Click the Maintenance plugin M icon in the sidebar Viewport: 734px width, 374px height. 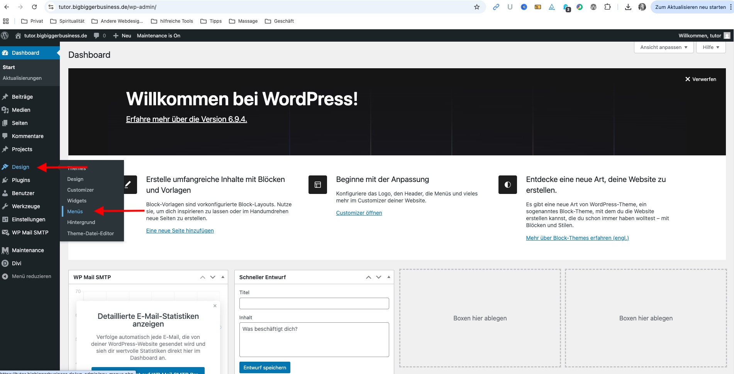point(5,250)
